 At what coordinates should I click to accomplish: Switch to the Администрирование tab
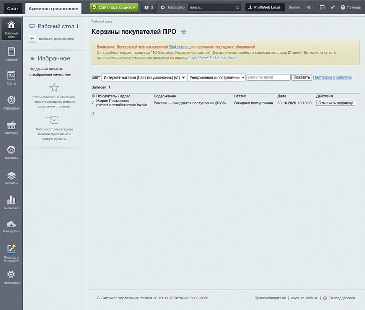coord(53,9)
